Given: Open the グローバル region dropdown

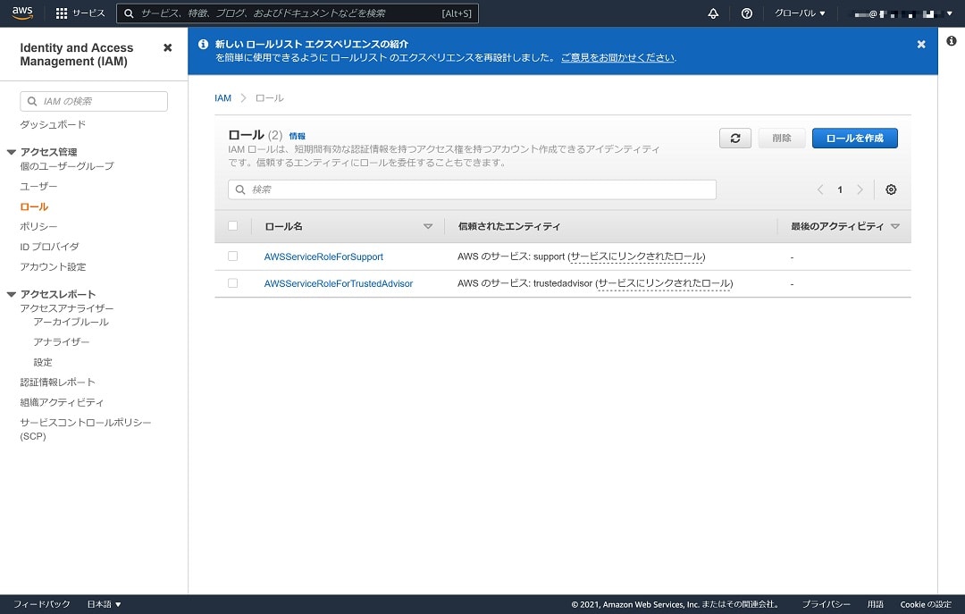Looking at the screenshot, I should coord(800,13).
